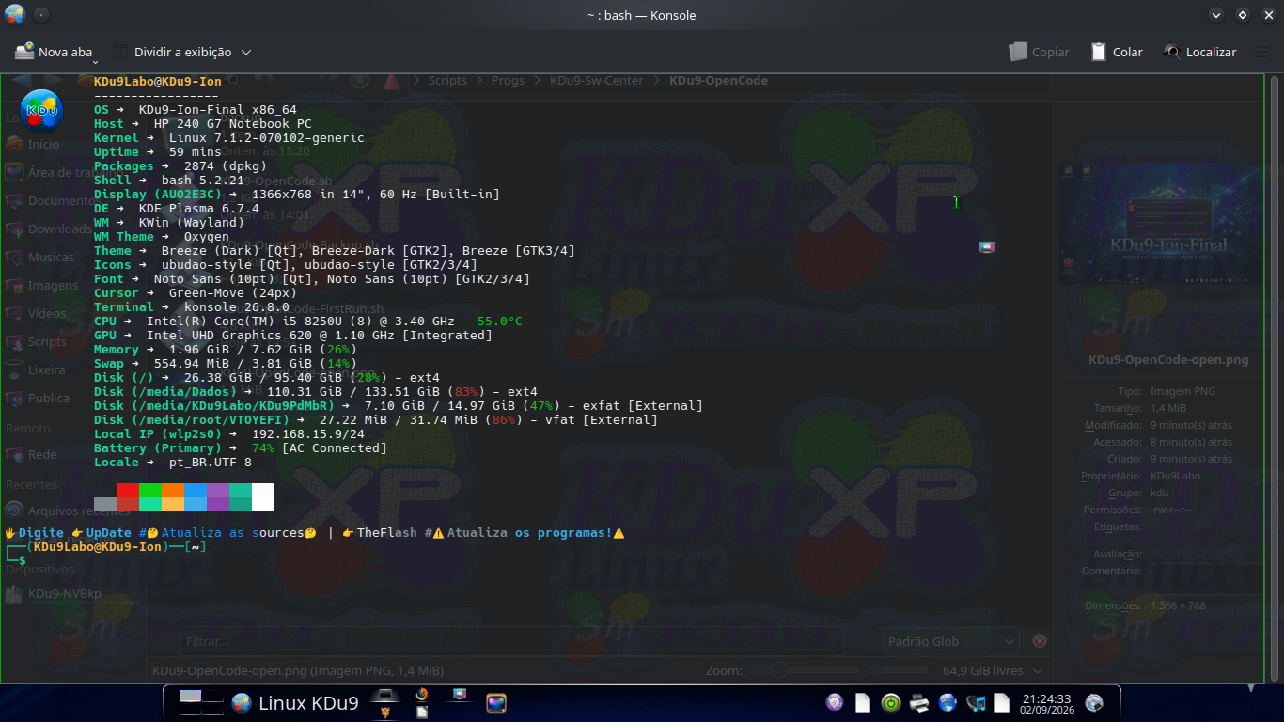Open the Dividir a exibição split menu

click(x=182, y=53)
